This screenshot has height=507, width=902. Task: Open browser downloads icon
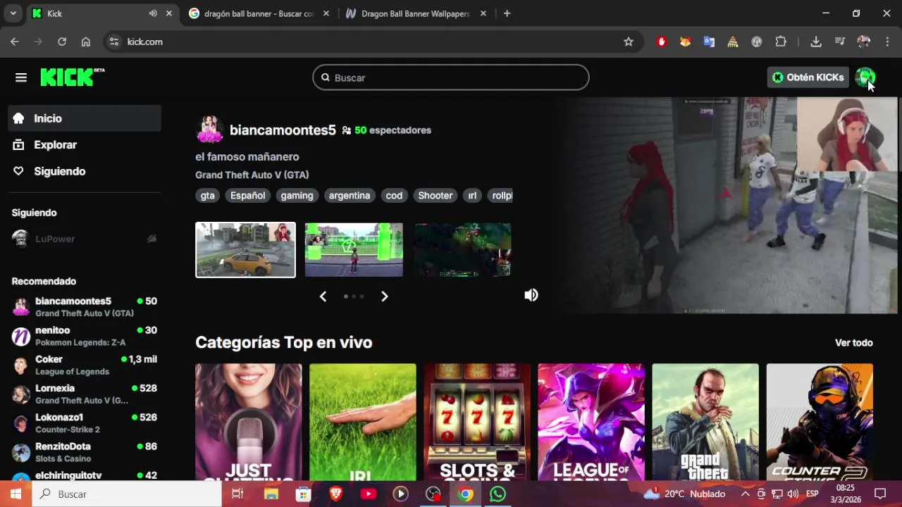pos(816,42)
